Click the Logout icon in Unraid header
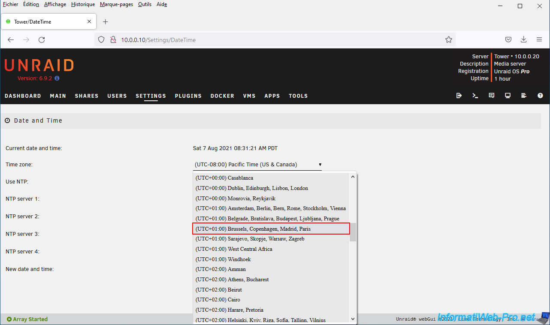The image size is (550, 325). click(459, 96)
